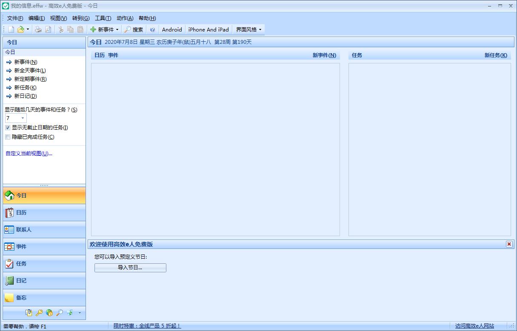The image size is (517, 331).
Task: Click the 搜索 magnifier toolbar icon
Action: coord(127,29)
